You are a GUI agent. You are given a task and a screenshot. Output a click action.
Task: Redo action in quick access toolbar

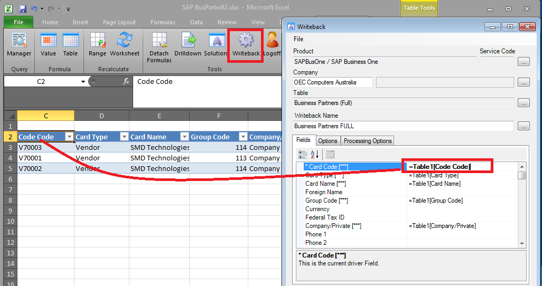(x=51, y=8)
